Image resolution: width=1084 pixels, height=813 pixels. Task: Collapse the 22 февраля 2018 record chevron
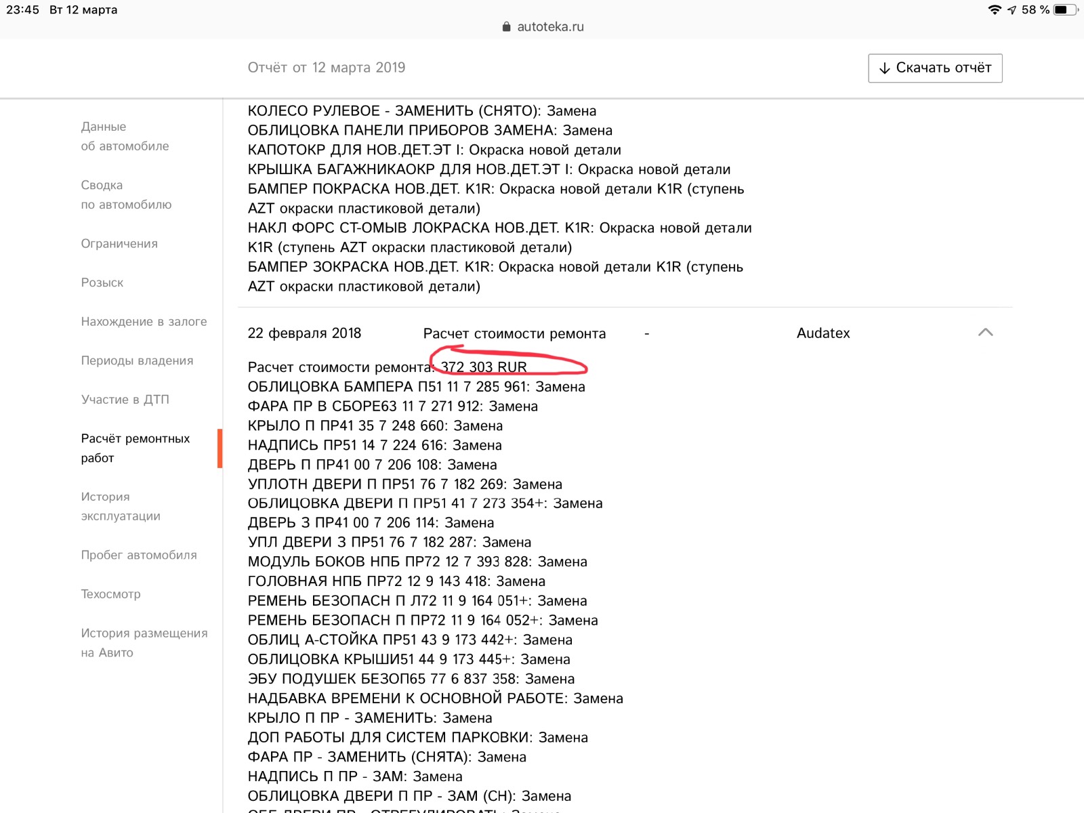[985, 333]
